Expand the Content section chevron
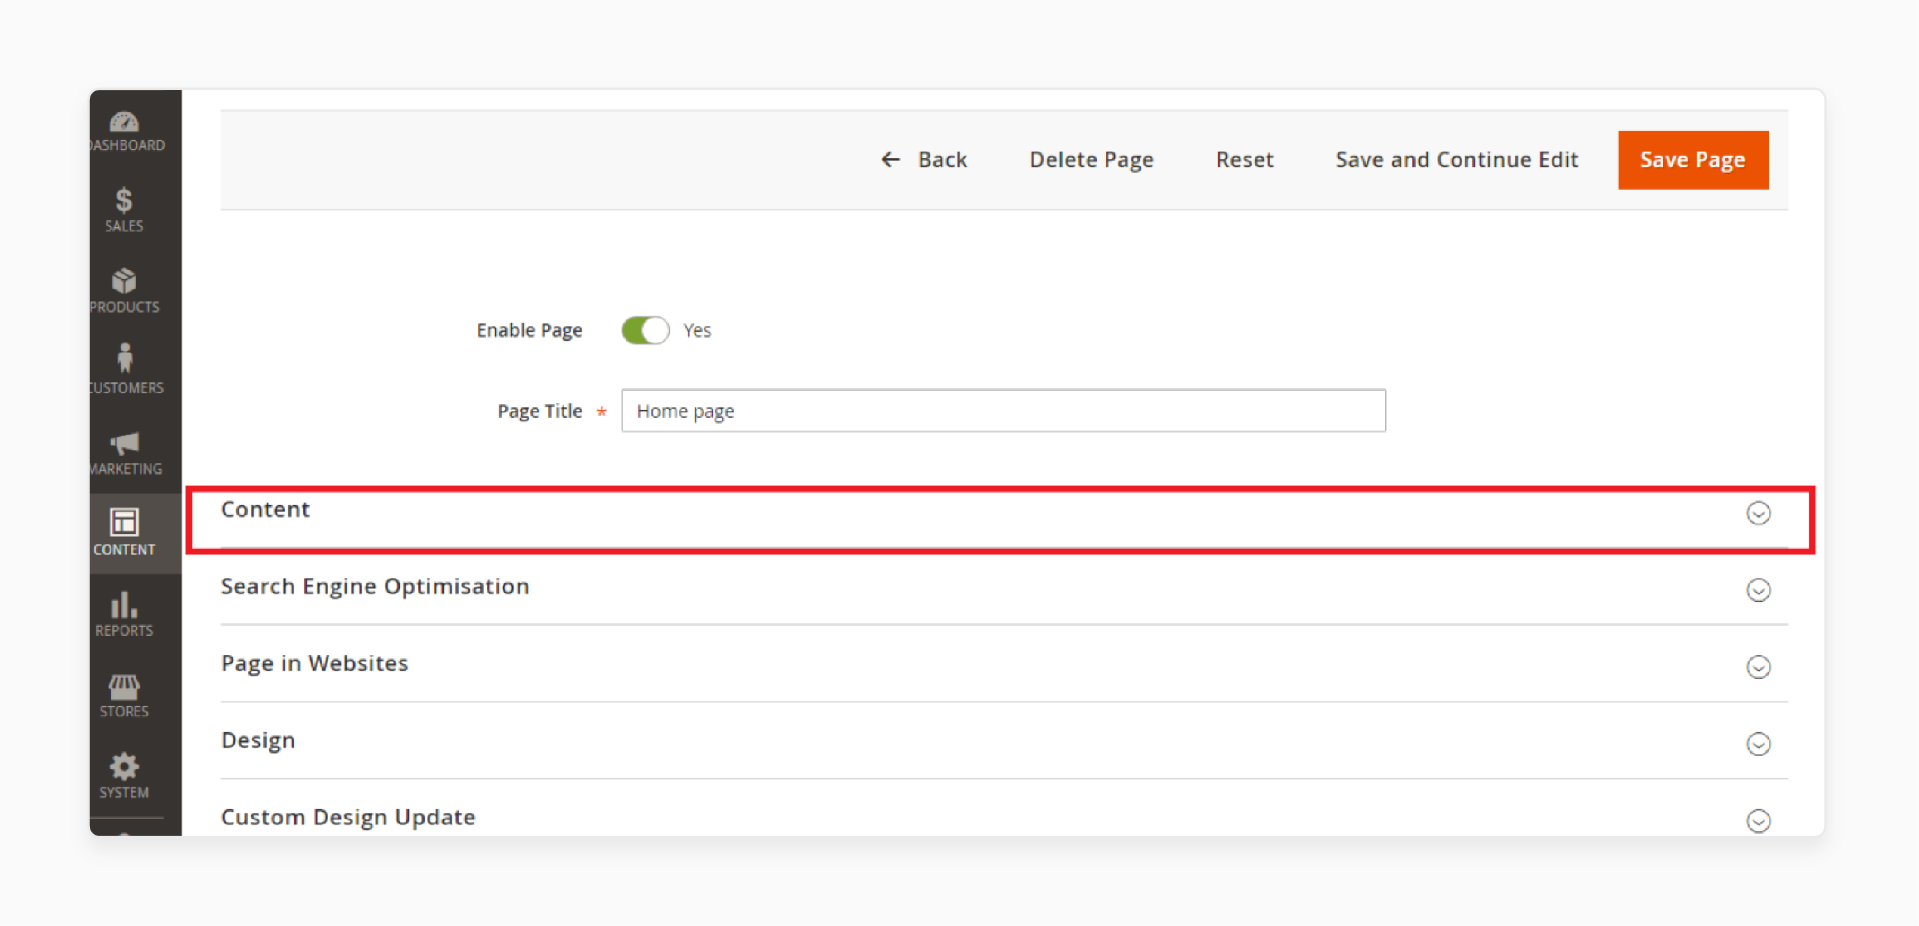Screen dimensions: 1919x926 (1758, 513)
